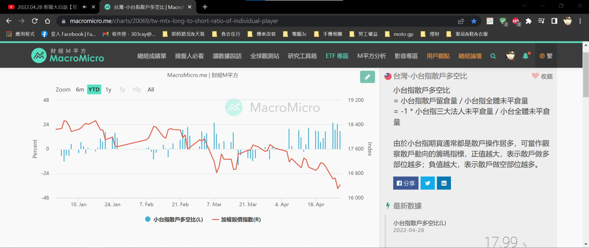Toggle the 加權股價指數(R) legend series
The height and width of the screenshot is (248, 589).
tap(236, 220)
